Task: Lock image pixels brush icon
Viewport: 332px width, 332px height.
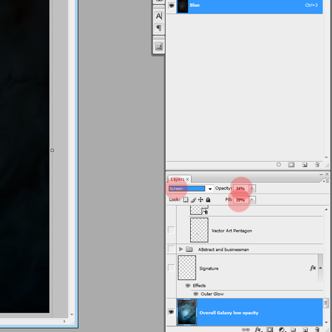Action: pos(193,200)
